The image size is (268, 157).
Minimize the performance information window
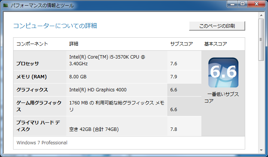click(232, 4)
